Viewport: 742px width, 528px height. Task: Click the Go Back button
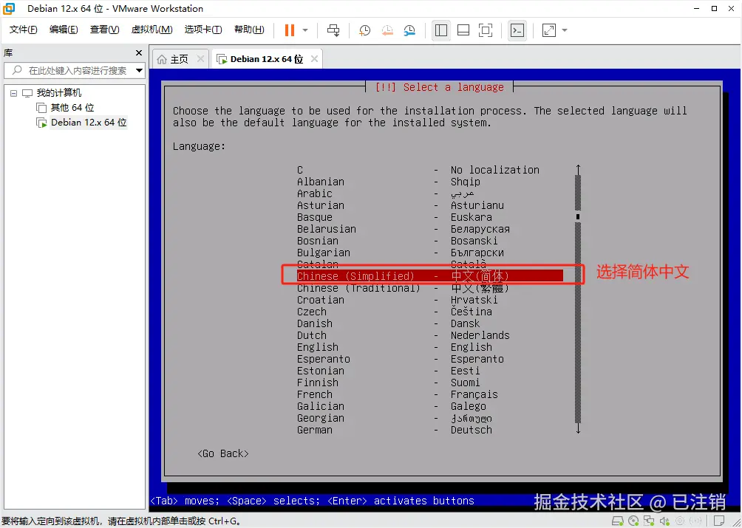pos(222,453)
